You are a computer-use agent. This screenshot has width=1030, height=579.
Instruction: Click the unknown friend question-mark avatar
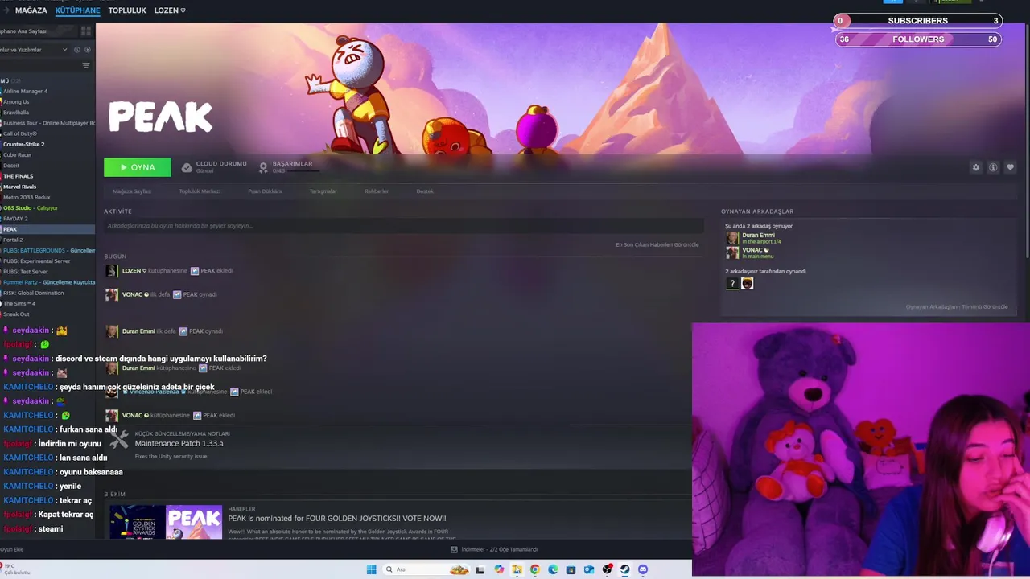click(732, 283)
